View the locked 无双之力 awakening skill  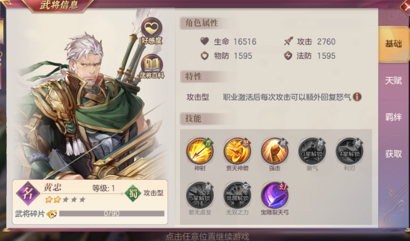[x=237, y=196]
